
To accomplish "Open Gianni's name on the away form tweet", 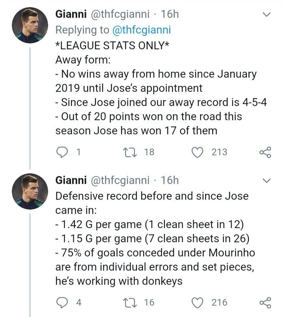I will [x=71, y=15].
